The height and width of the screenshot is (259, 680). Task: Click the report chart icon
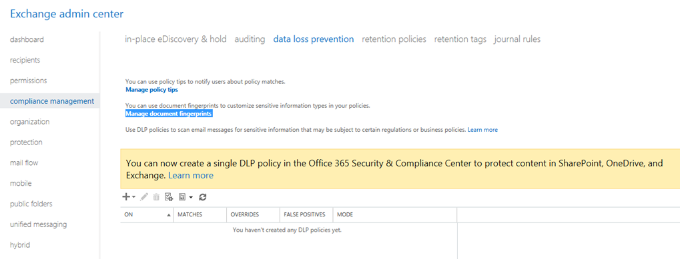(x=183, y=197)
